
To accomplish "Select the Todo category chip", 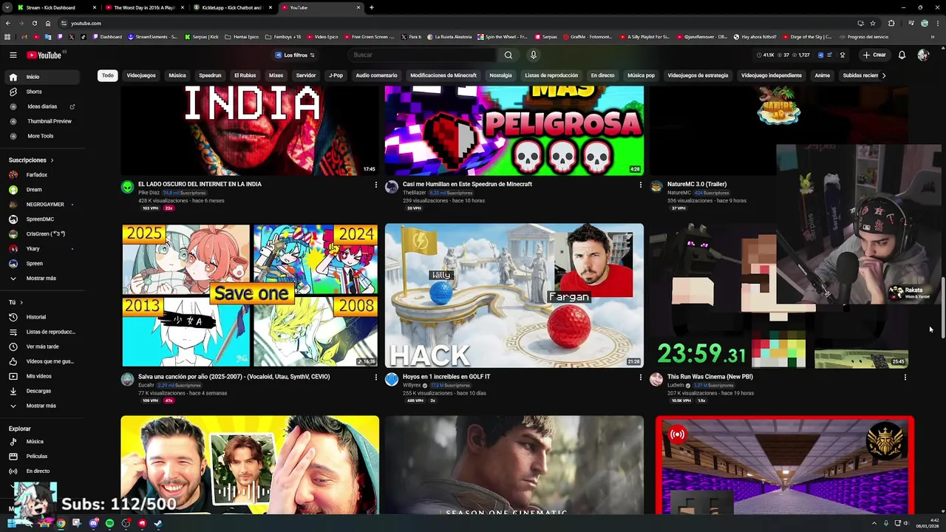I will point(108,75).
